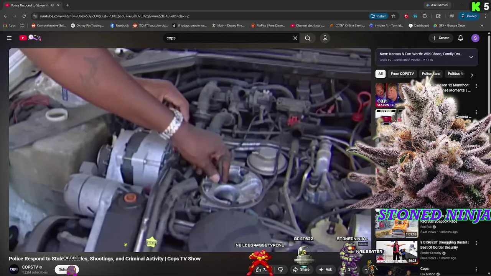The height and width of the screenshot is (276, 491).
Task: Open the PinPics bookmark
Action: point(268,26)
